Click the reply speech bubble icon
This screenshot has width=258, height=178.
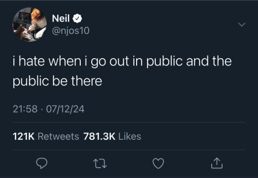tap(42, 163)
